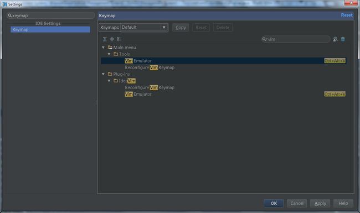The width and height of the screenshot is (360, 213).
Task: Select Reconfigure Vim Keymap under IdeaVim
Action: [150, 87]
